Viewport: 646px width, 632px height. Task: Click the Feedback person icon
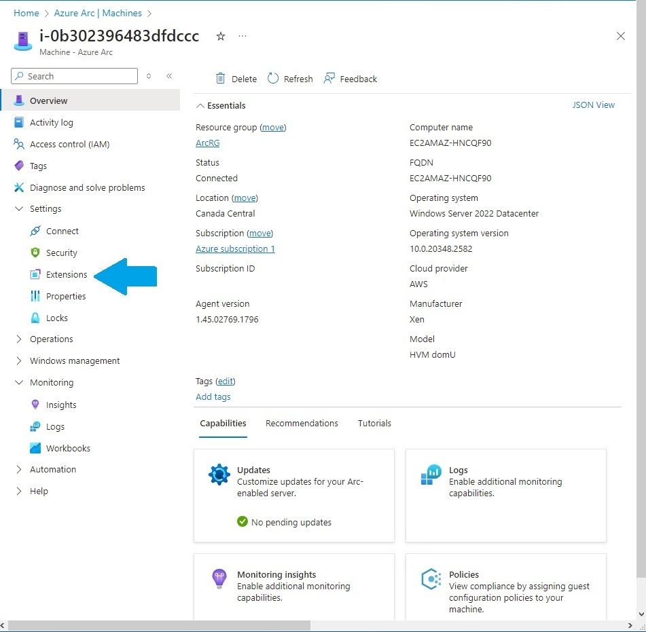(329, 78)
